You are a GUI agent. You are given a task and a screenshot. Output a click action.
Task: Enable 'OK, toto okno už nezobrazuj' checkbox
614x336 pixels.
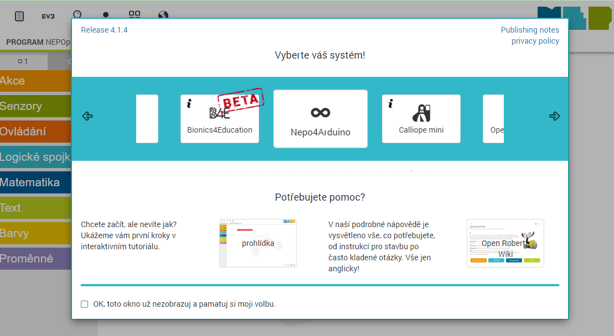click(x=85, y=304)
